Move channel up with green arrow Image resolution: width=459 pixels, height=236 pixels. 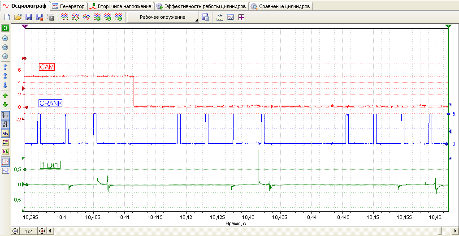pos(5,96)
